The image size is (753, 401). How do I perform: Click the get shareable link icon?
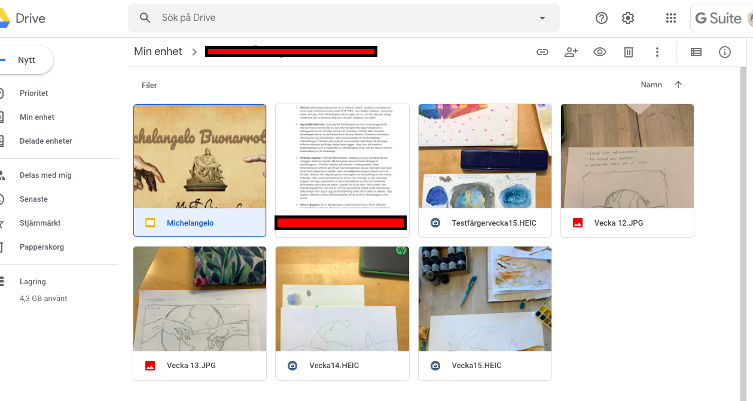542,52
